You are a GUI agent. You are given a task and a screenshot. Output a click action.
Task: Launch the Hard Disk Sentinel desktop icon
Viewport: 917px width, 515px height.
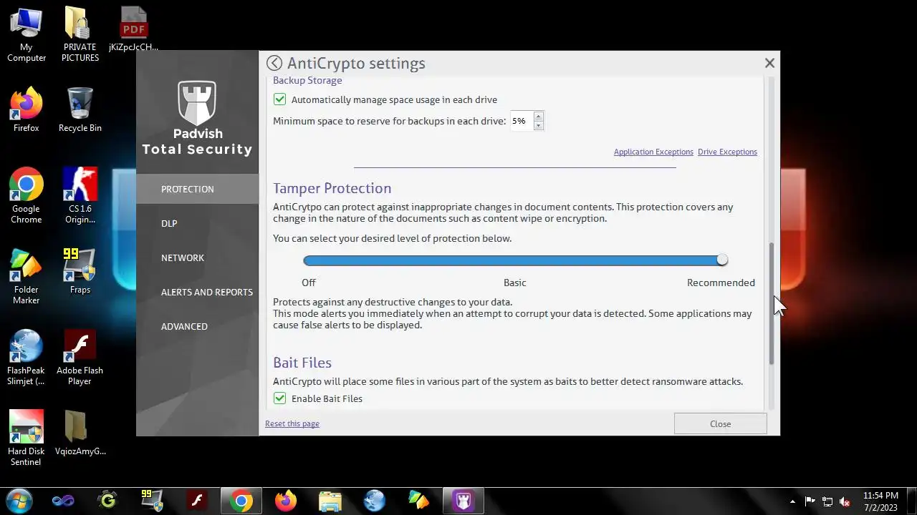27,438
